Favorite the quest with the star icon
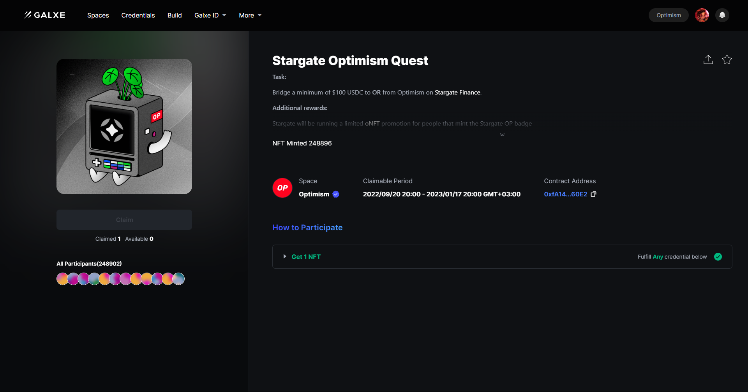The width and height of the screenshot is (748, 392). (727, 59)
